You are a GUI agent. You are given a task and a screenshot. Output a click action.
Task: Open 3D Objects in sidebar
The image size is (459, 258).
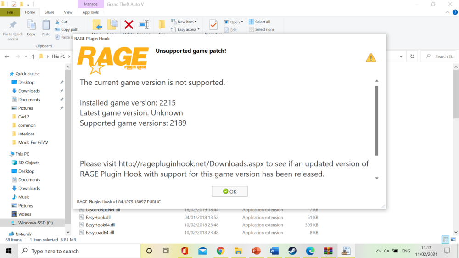pos(28,163)
